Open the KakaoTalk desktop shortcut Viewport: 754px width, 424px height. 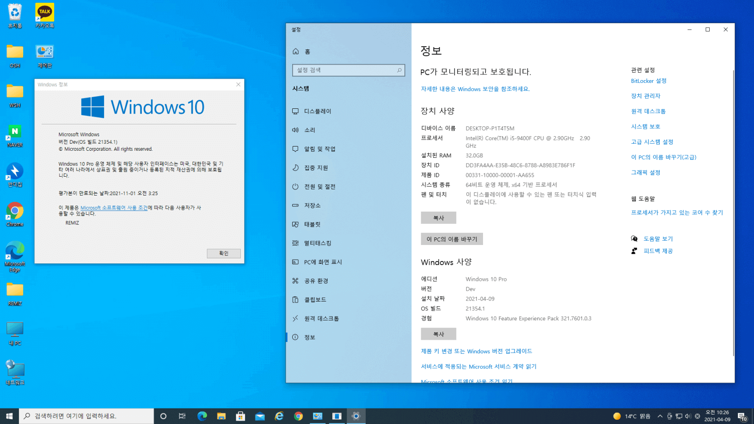click(45, 16)
